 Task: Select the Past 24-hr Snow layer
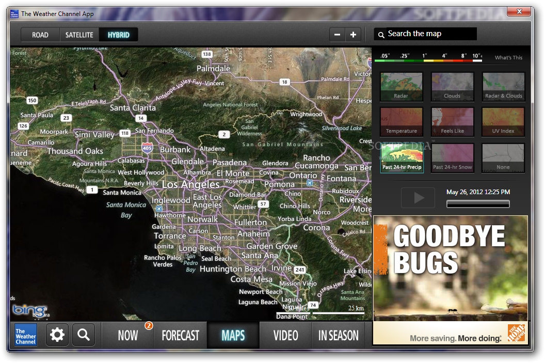[452, 158]
